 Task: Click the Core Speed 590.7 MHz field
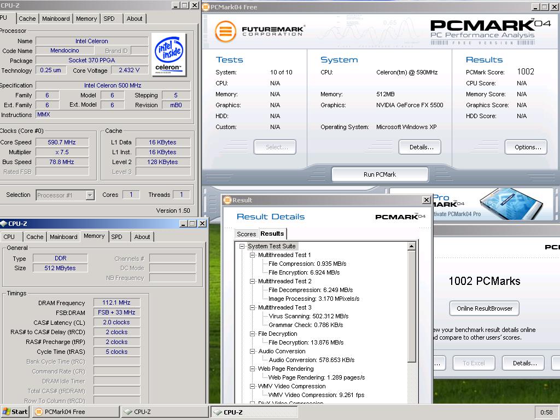pyautogui.click(x=62, y=142)
